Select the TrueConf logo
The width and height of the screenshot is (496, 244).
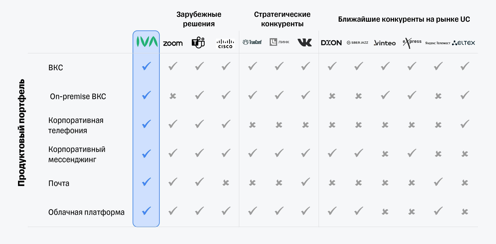click(252, 42)
